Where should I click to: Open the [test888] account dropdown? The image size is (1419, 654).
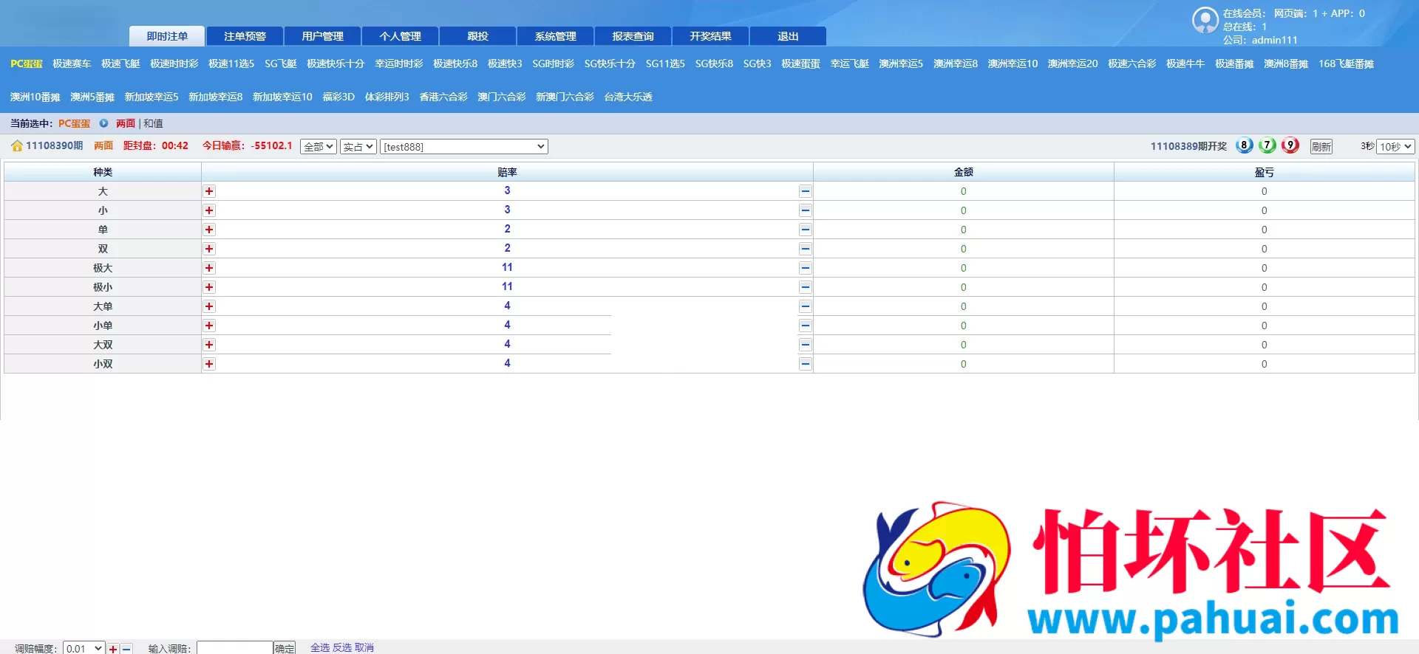tap(464, 147)
